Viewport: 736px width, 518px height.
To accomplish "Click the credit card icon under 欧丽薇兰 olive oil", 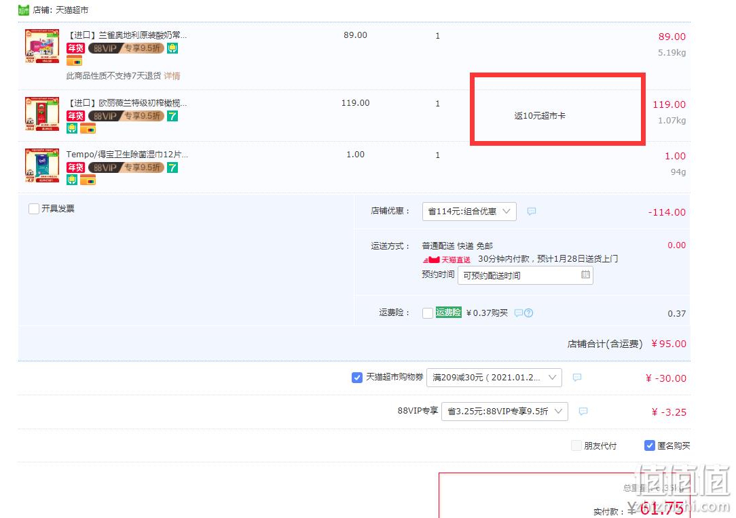I will 88,128.
